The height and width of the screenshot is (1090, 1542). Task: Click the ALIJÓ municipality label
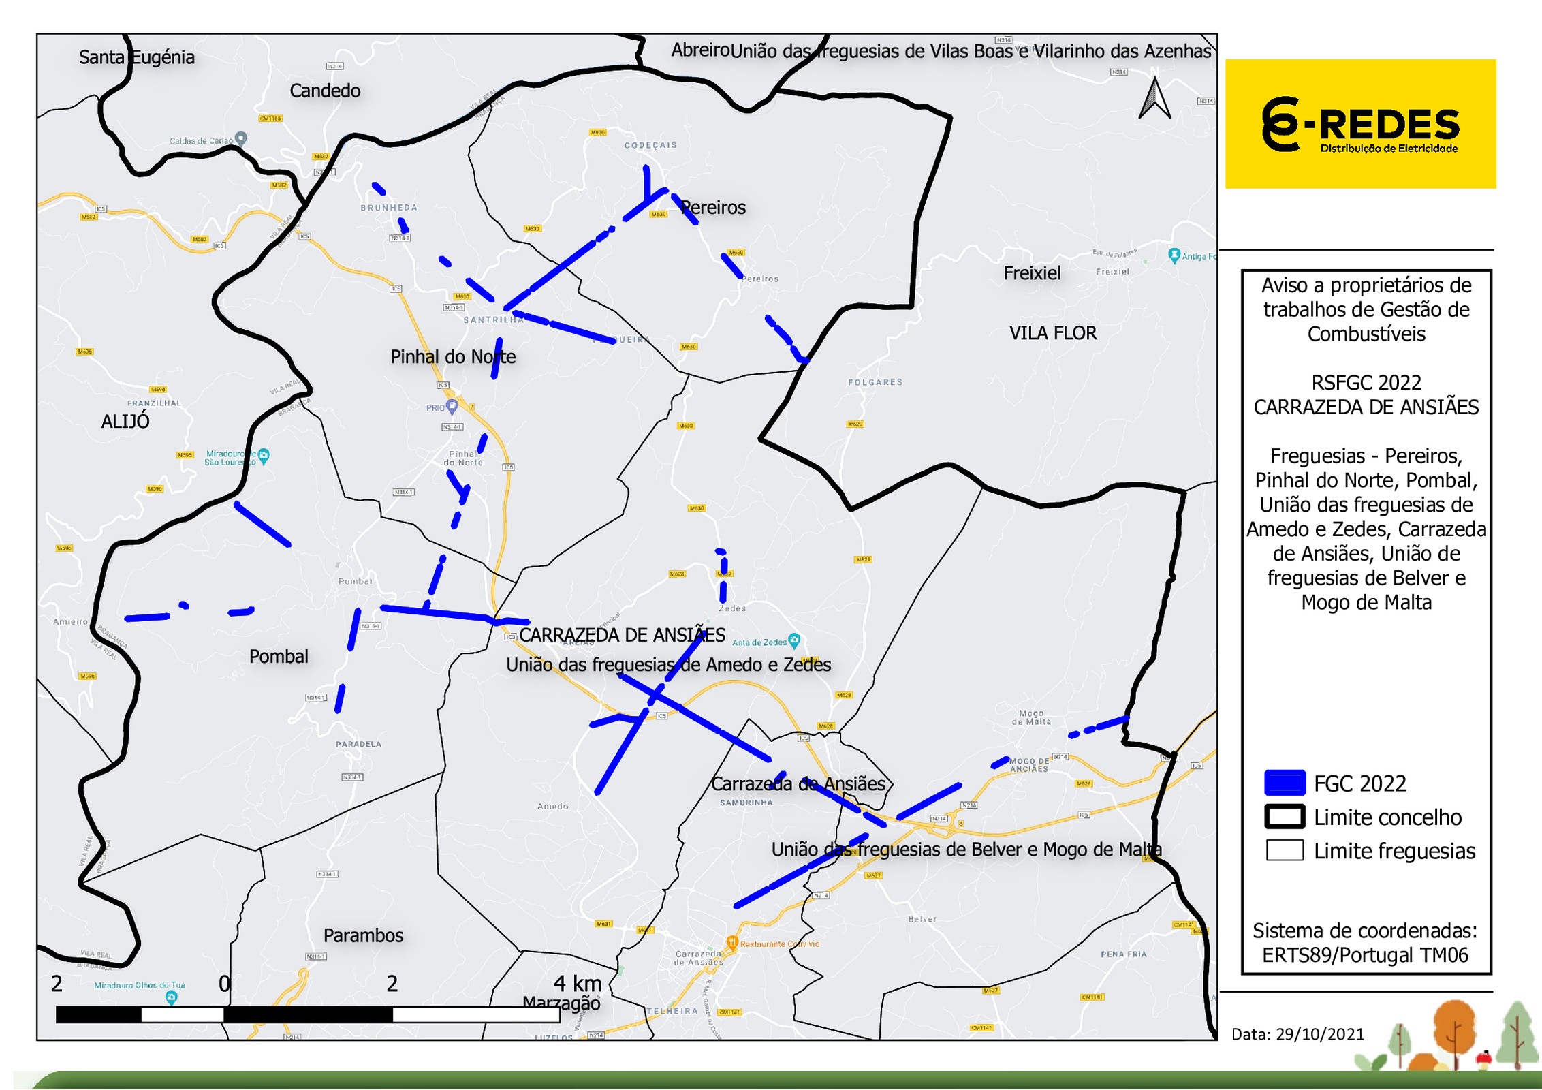pos(125,422)
